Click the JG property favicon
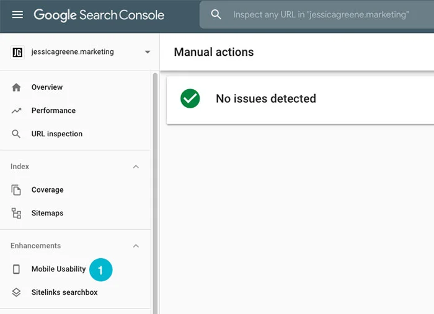The height and width of the screenshot is (314, 434). (x=17, y=52)
